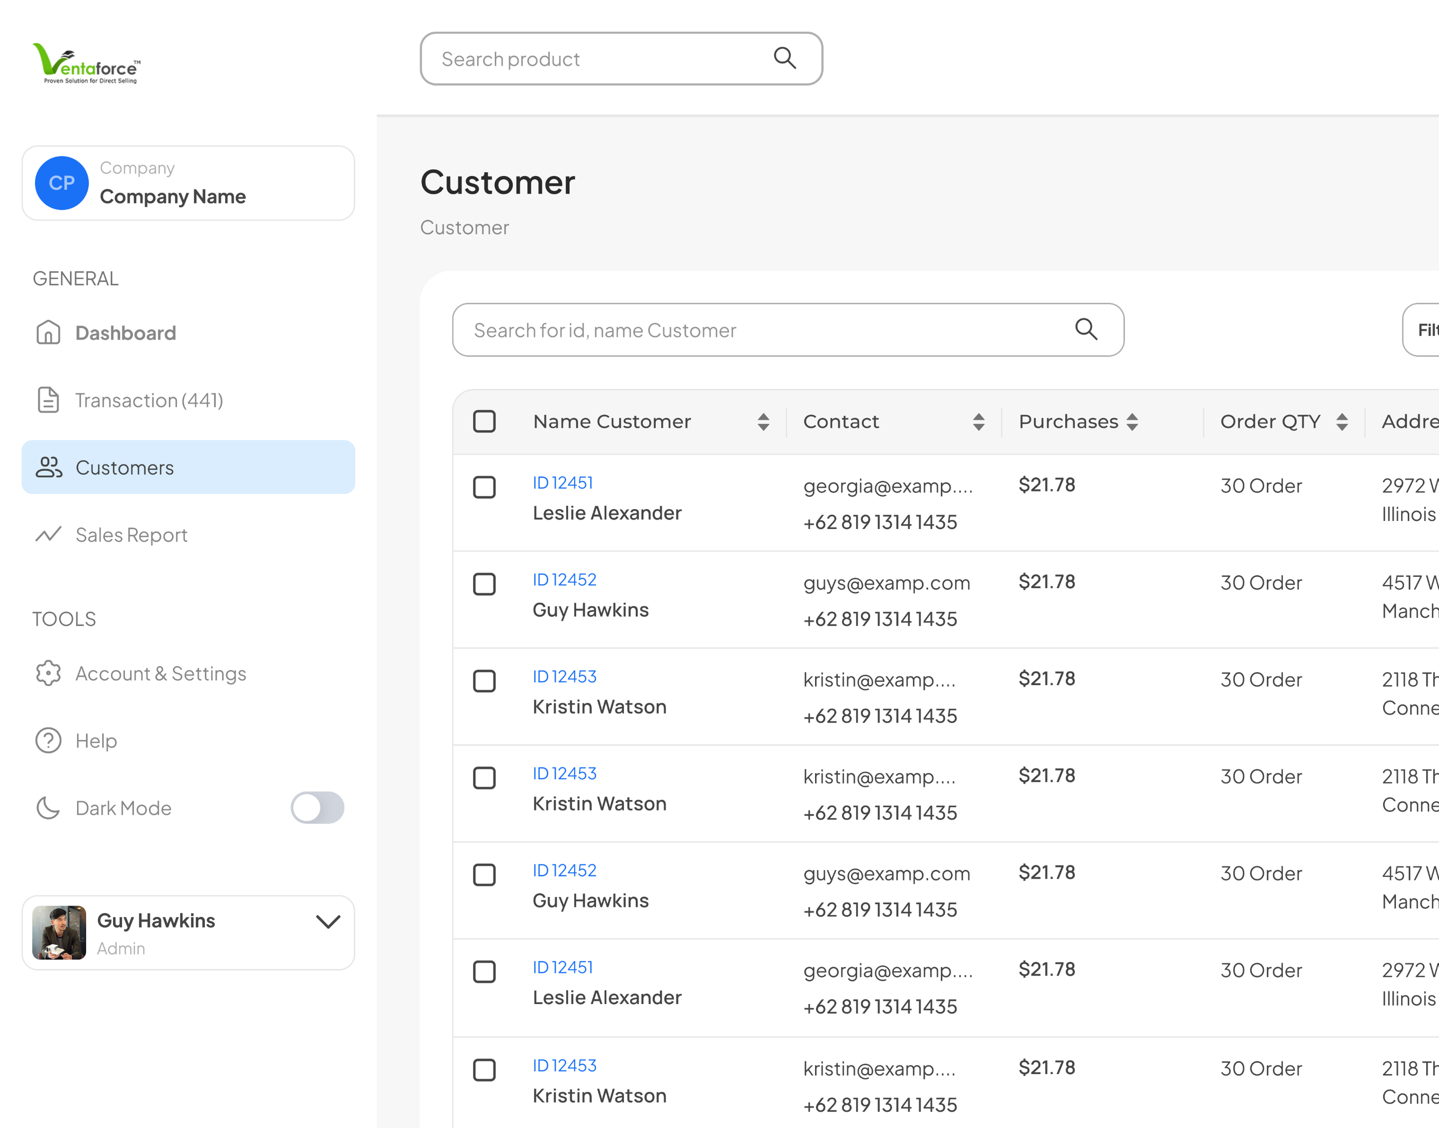
Task: Click the Help question mark icon
Action: click(x=48, y=740)
